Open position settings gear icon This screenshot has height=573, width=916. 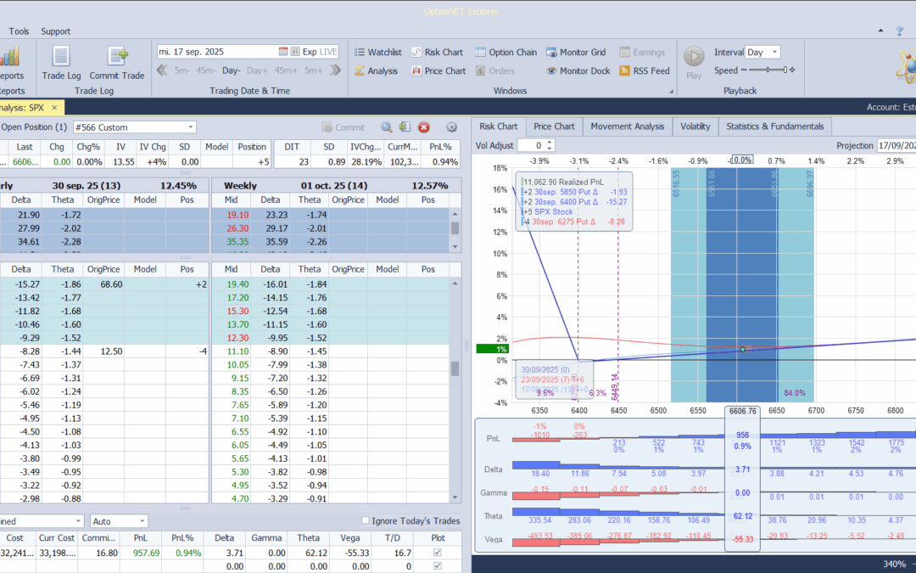point(451,127)
